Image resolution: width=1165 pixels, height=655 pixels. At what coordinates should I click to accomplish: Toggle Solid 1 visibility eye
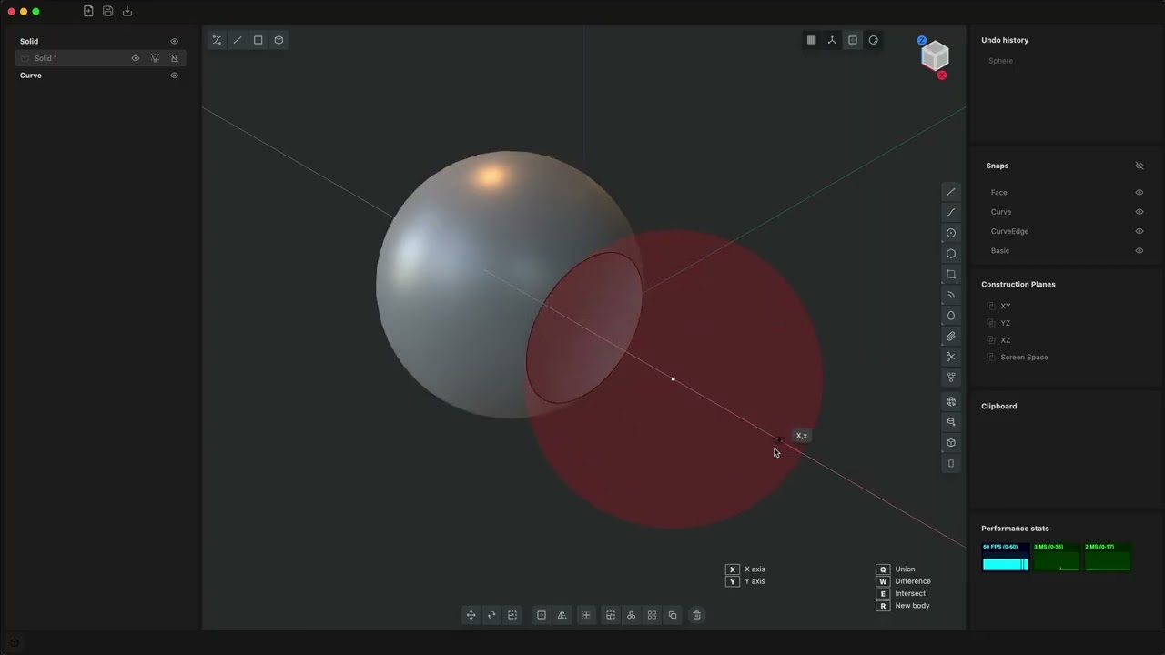(136, 58)
